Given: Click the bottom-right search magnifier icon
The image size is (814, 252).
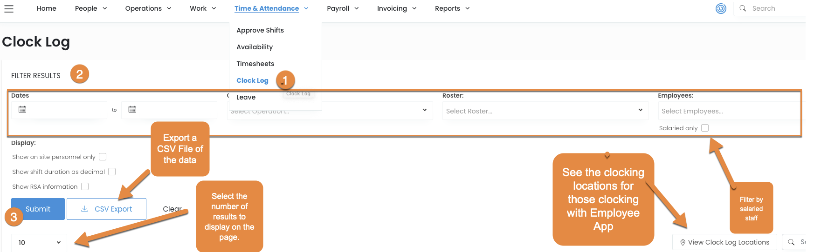Looking at the screenshot, I should click(x=791, y=242).
